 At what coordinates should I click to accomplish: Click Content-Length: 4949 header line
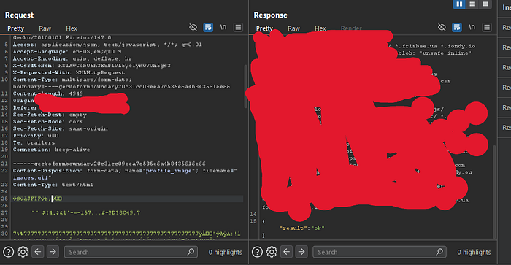coord(48,93)
